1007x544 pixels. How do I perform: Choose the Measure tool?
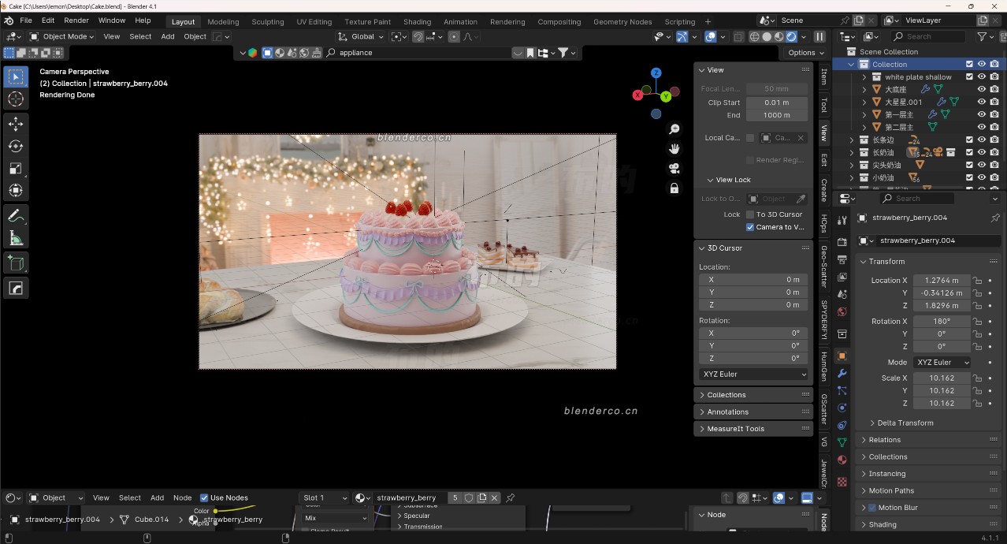click(16, 237)
